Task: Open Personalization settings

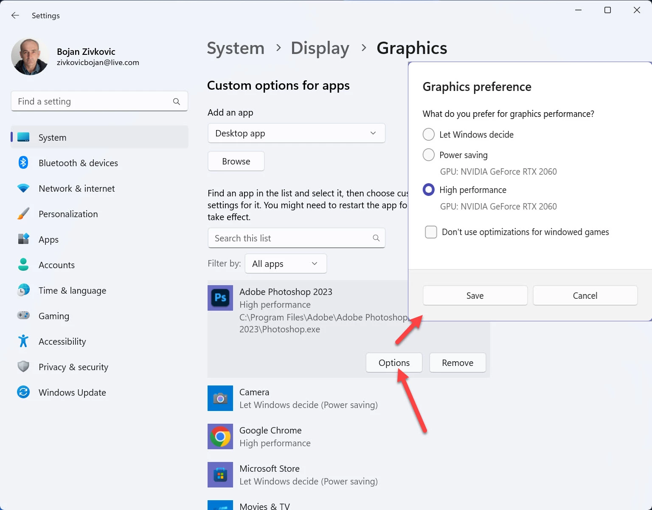Action: pyautogui.click(x=99, y=214)
